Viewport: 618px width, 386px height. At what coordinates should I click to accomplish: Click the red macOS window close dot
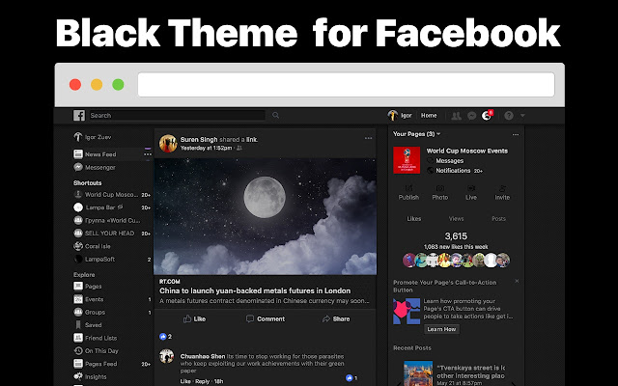click(x=75, y=85)
